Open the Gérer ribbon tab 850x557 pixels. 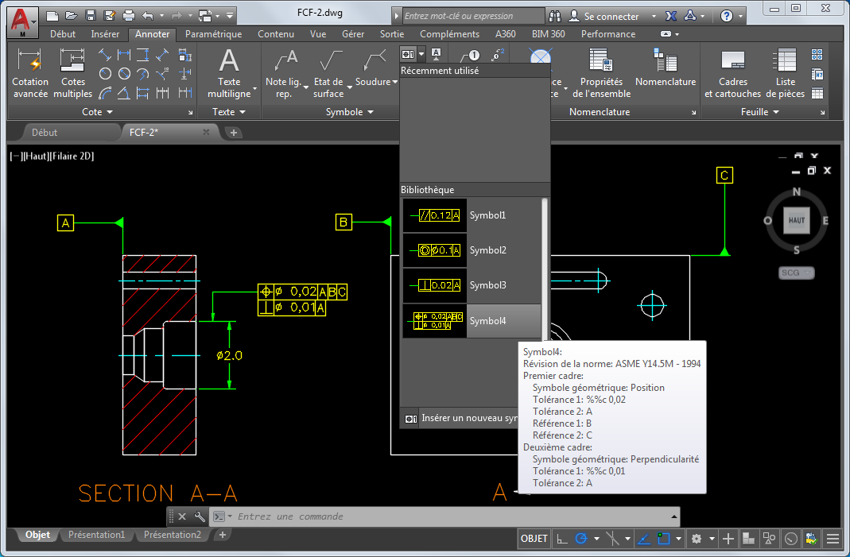353,33
